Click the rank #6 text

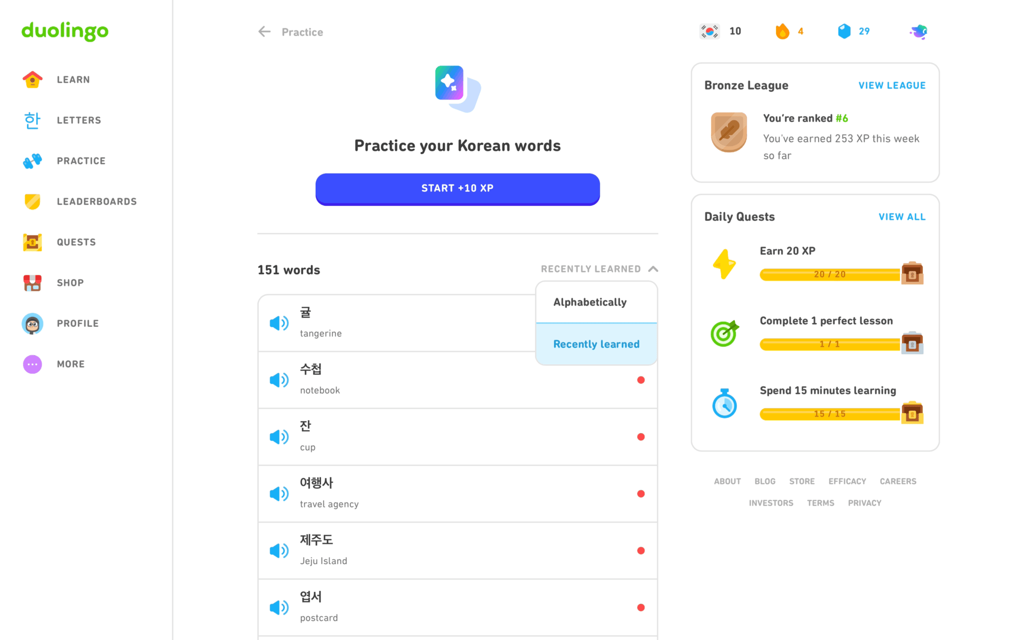pos(842,118)
